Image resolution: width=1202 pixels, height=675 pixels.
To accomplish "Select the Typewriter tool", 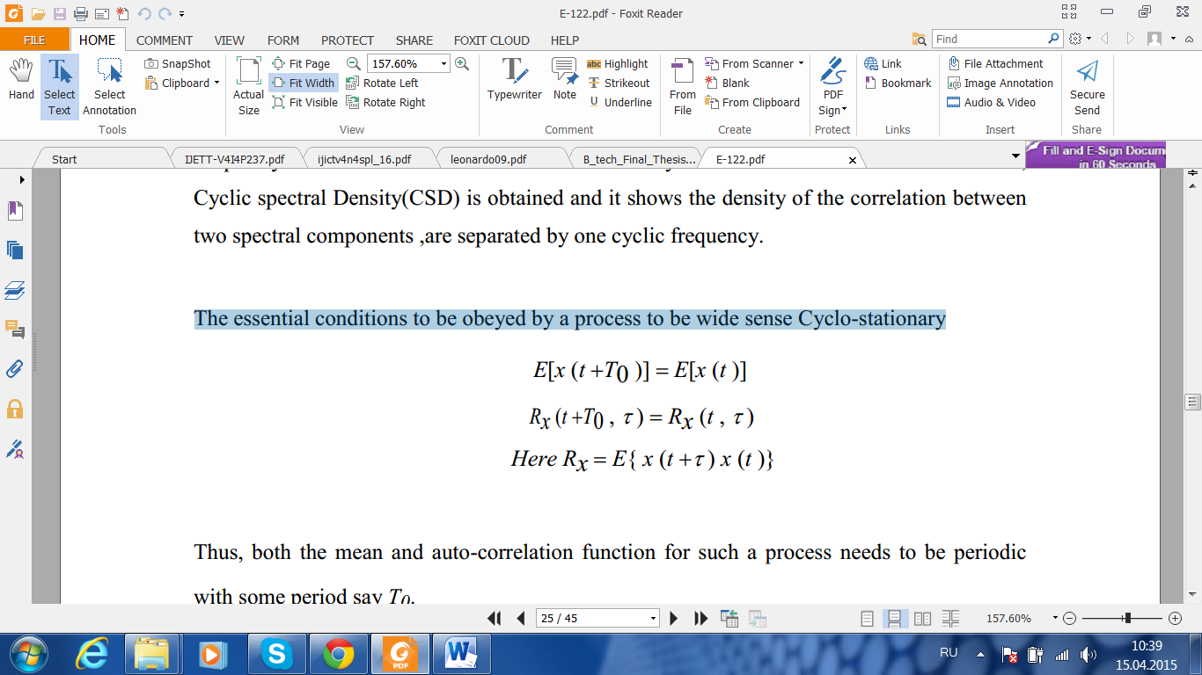I will [x=515, y=80].
